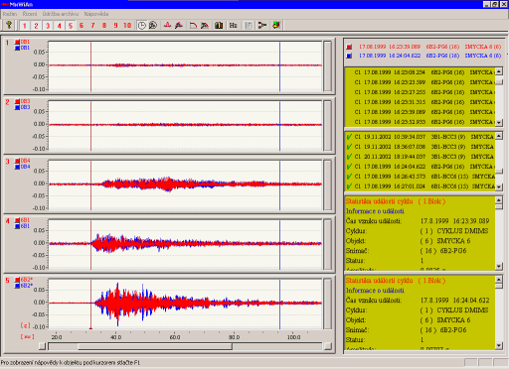Open the Údržba archivu menu
Viewport: 509px width, 369px height.
[61, 14]
